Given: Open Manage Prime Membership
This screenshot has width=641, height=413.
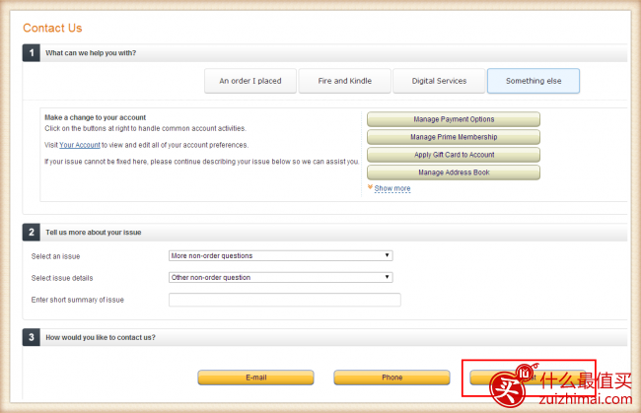Looking at the screenshot, I should tap(454, 137).
